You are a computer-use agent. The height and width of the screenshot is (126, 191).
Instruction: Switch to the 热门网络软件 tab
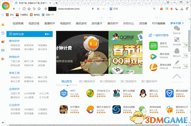pos(108,81)
